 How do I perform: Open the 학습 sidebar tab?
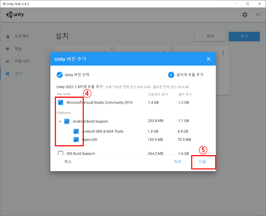(18, 49)
